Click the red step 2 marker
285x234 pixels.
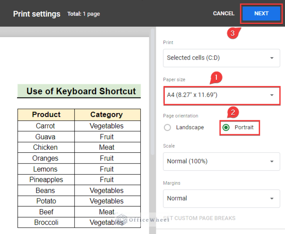(x=233, y=113)
